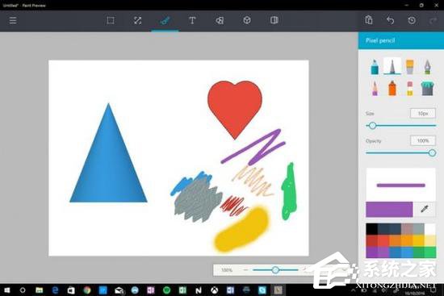The width and height of the screenshot is (444, 296).
Task: Select the teal Marker brush
Action: coord(375,67)
